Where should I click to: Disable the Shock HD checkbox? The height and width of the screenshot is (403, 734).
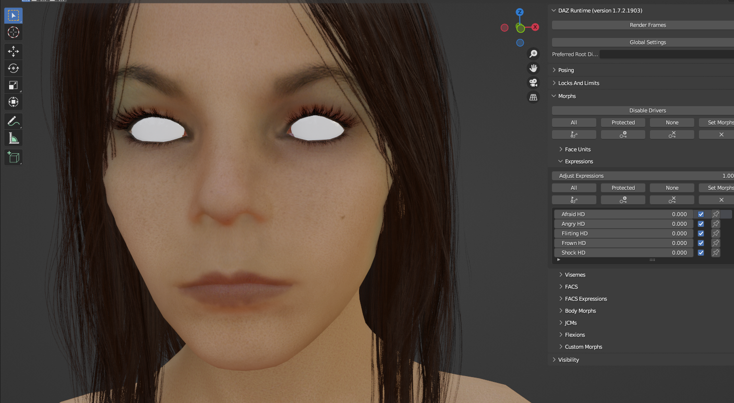tap(701, 253)
